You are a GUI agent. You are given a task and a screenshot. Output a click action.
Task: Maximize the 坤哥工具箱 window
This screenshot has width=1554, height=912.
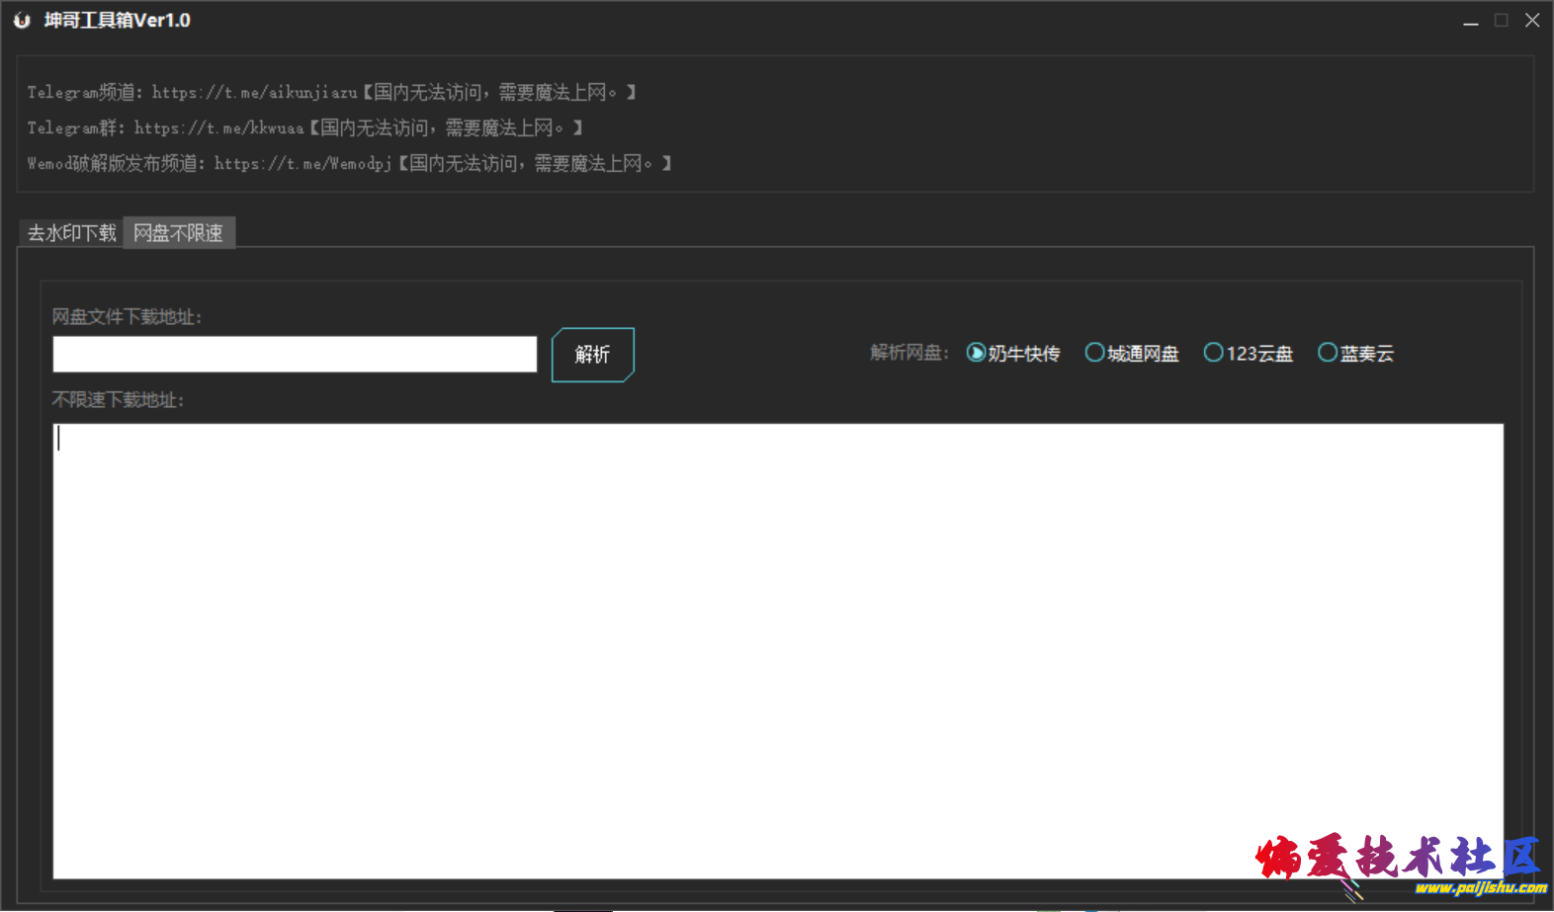(x=1502, y=21)
